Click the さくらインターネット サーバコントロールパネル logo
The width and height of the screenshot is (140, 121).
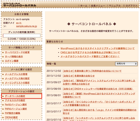tap(20, 5)
